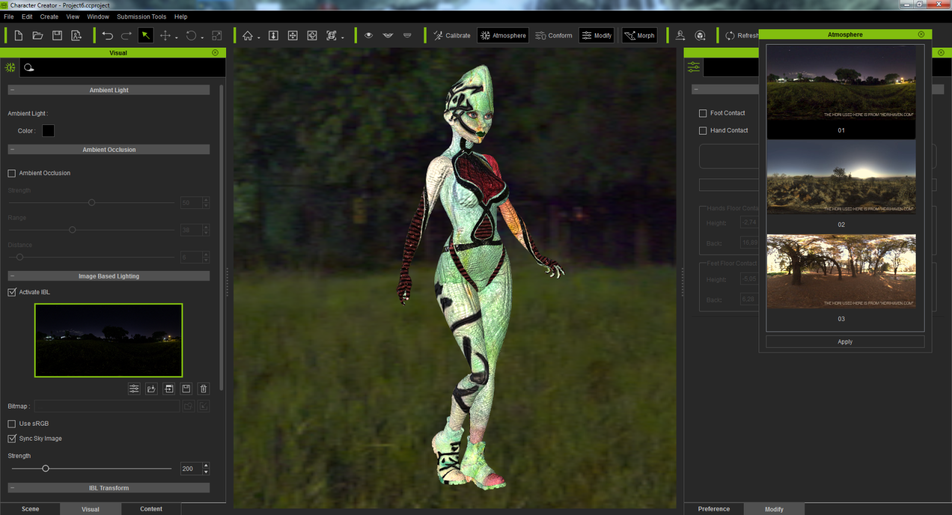The width and height of the screenshot is (952, 515).
Task: Enable the Use sRGB checkbox
Action: click(x=12, y=424)
